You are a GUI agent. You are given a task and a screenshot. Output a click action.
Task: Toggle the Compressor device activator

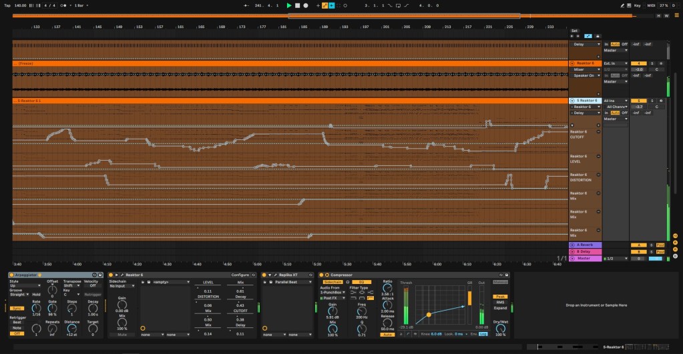tap(321, 275)
